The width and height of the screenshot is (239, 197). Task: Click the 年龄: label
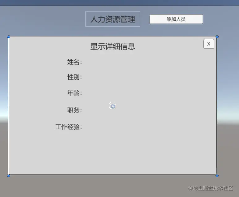coord(75,93)
